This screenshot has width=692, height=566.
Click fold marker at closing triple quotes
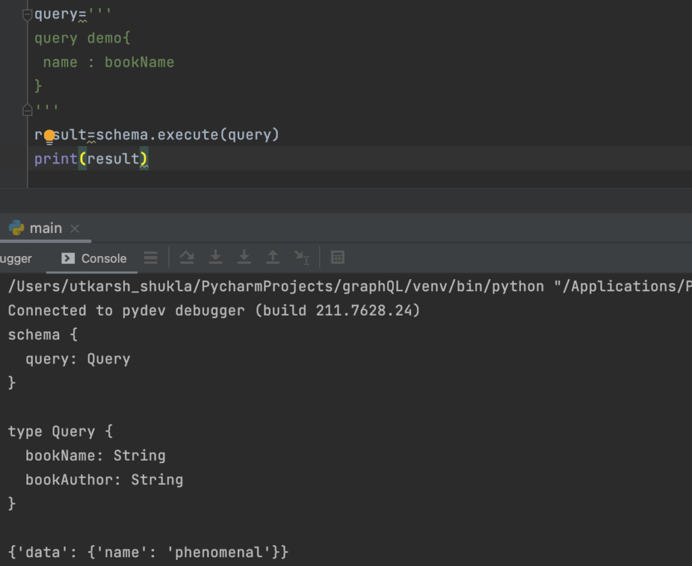(x=27, y=109)
